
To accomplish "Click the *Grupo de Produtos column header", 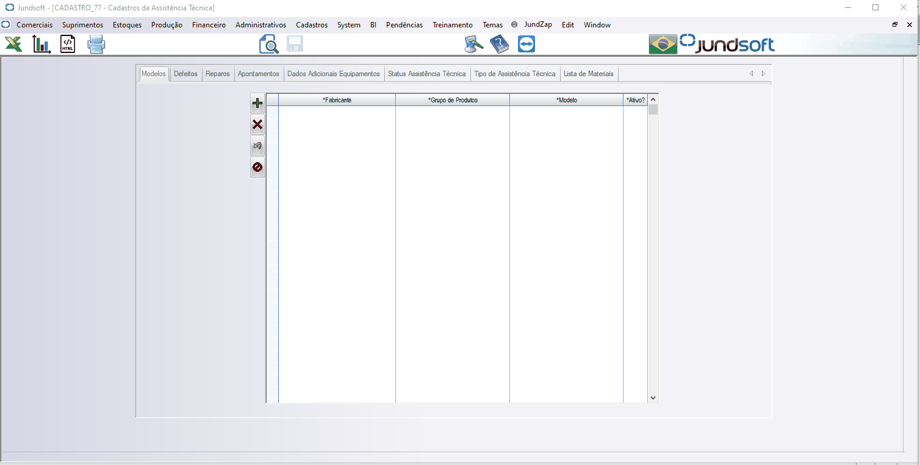I will click(453, 100).
